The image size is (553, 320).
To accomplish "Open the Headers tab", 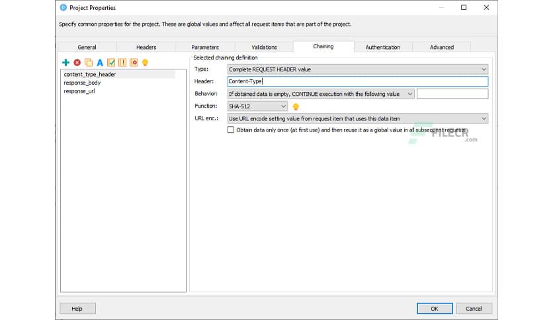I will pyautogui.click(x=146, y=47).
